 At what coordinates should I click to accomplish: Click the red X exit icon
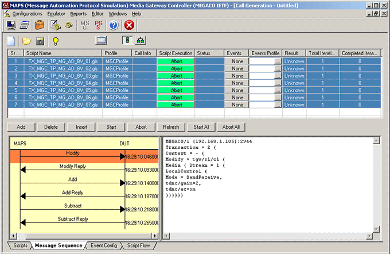[129, 25]
